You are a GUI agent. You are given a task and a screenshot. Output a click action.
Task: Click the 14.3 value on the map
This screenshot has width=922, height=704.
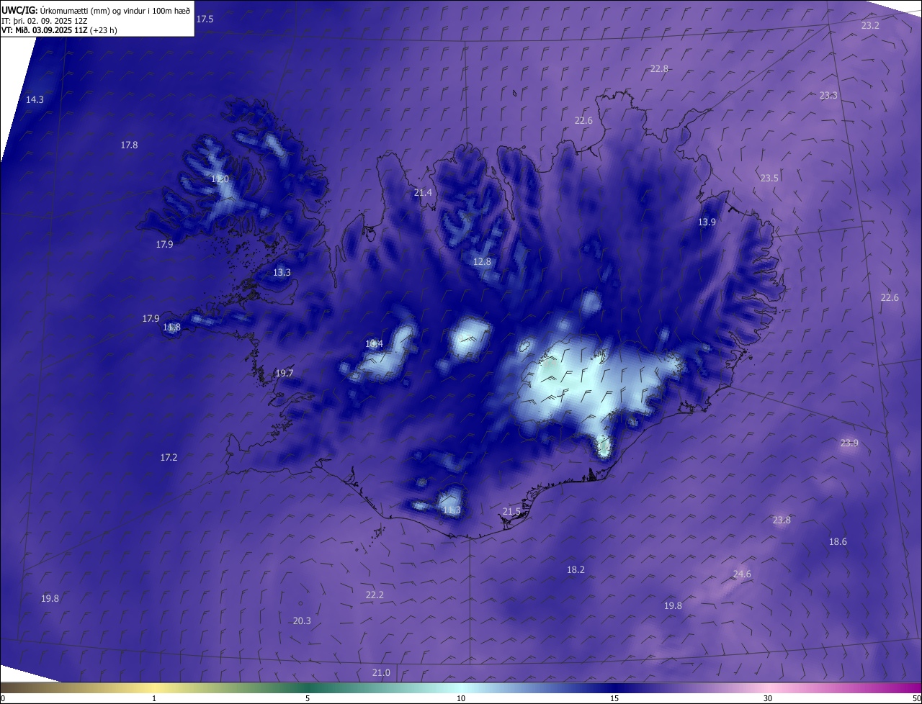[35, 99]
